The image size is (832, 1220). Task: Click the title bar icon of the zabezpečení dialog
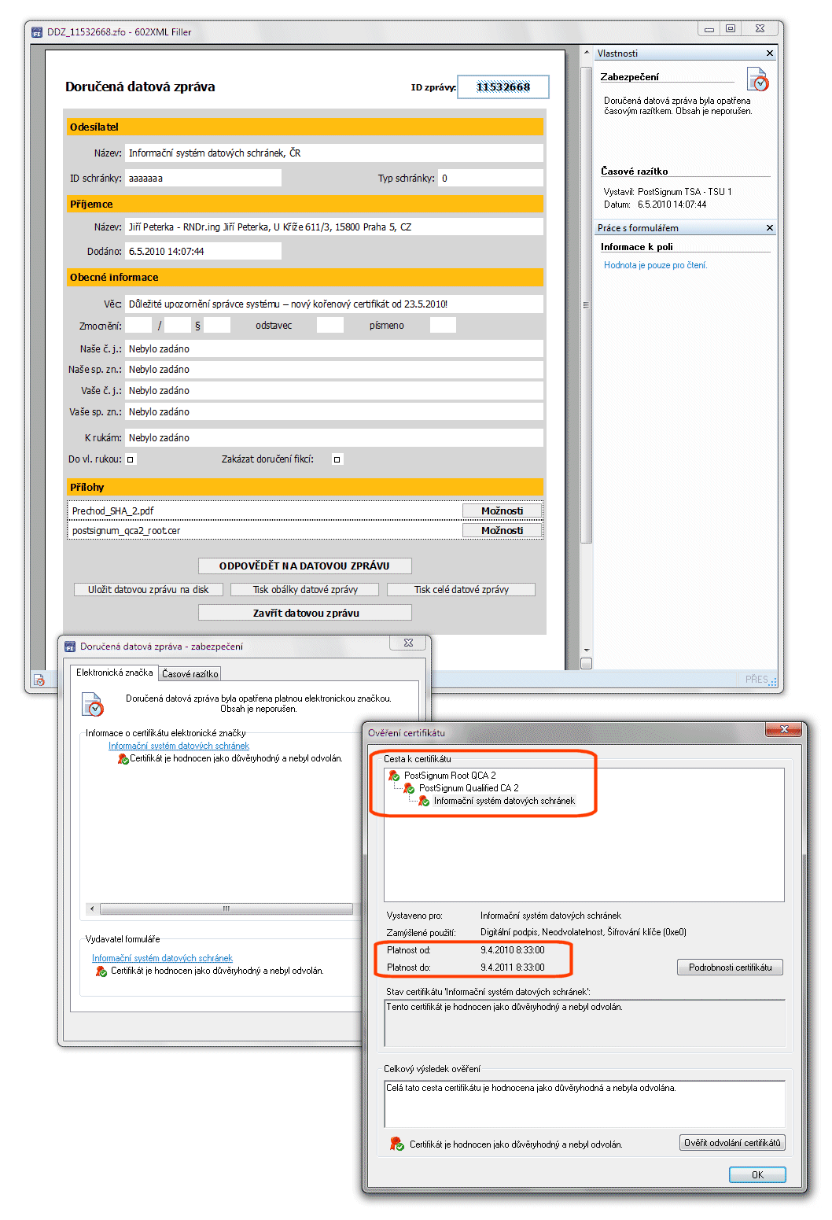tap(70, 647)
